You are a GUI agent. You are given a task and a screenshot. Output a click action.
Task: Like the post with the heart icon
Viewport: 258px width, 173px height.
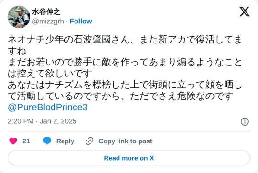coord(13,141)
